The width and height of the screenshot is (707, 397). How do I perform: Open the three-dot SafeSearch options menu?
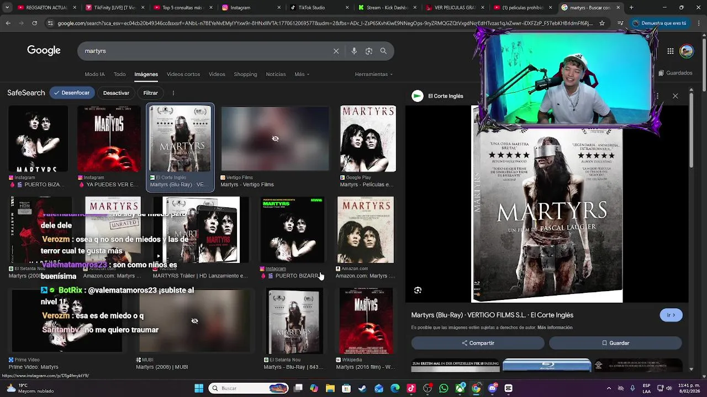pyautogui.click(x=173, y=93)
